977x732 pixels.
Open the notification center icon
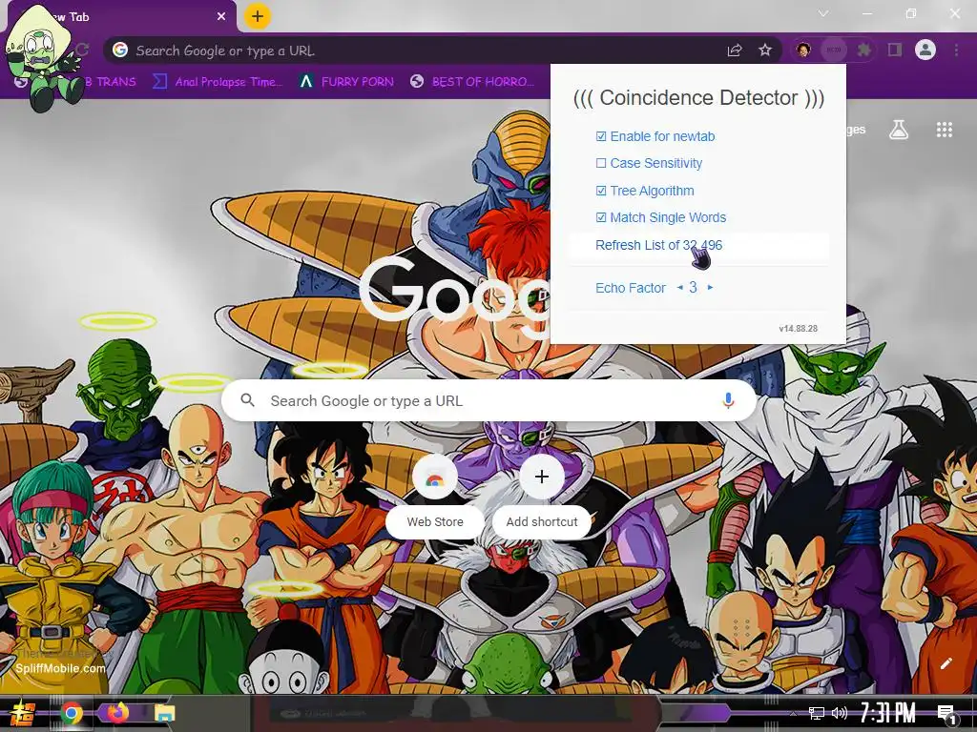pyautogui.click(x=946, y=714)
